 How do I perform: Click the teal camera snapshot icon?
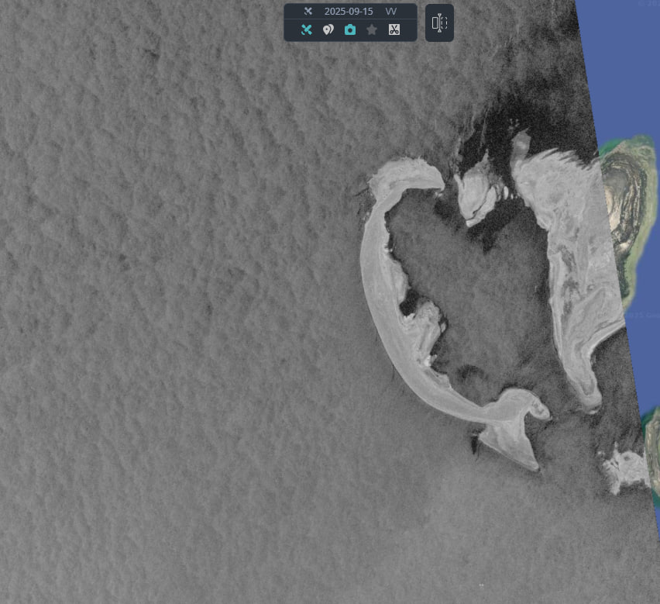point(350,30)
